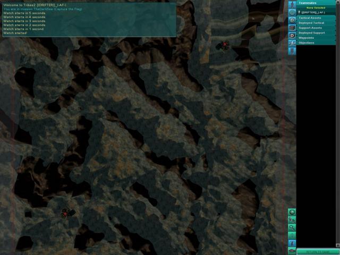Expand the Deployed Support category
Screen dimensions: 340x255
(x=316, y=33)
